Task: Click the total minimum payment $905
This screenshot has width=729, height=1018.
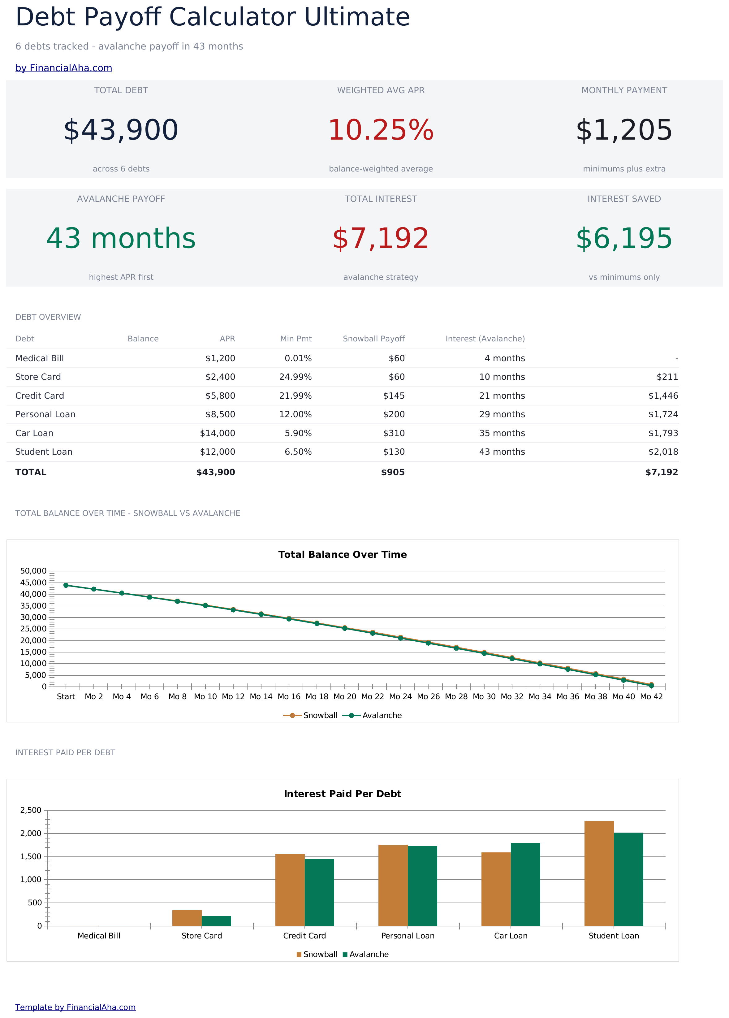Action: click(x=393, y=472)
